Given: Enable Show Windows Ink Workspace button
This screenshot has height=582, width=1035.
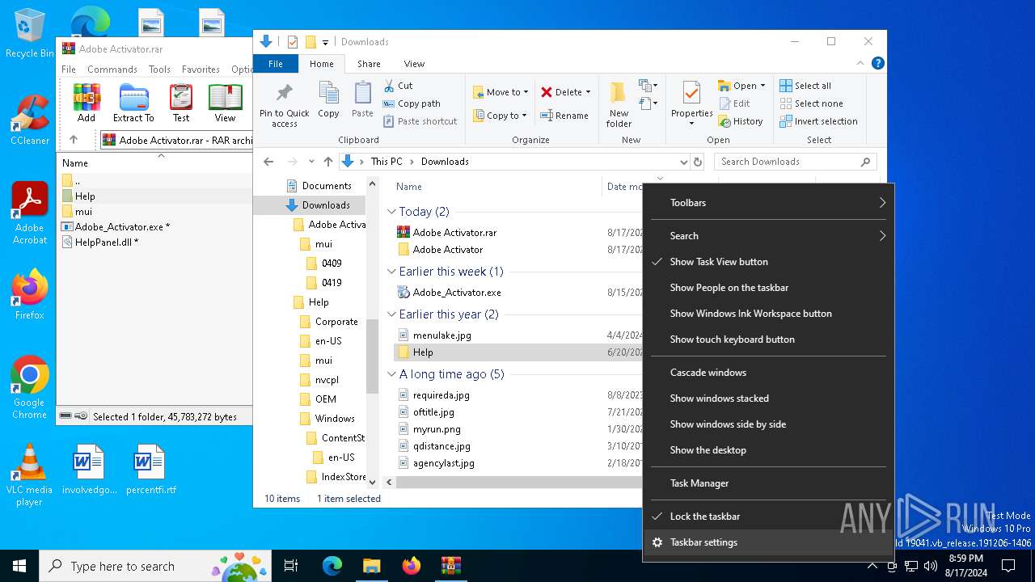Looking at the screenshot, I should coord(768,314).
